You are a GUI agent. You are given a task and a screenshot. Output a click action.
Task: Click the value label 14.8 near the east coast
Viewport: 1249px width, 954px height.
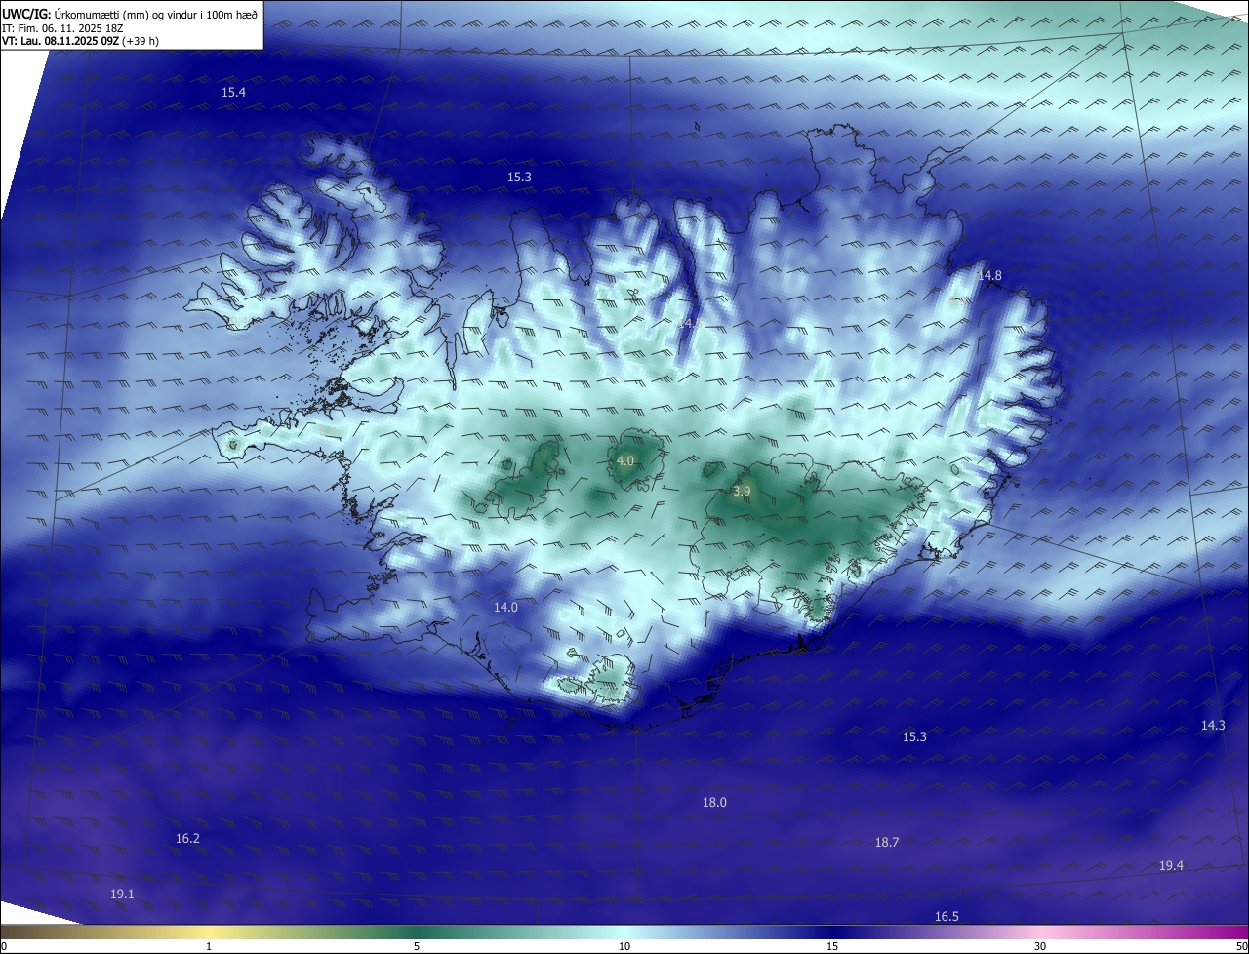coord(989,275)
